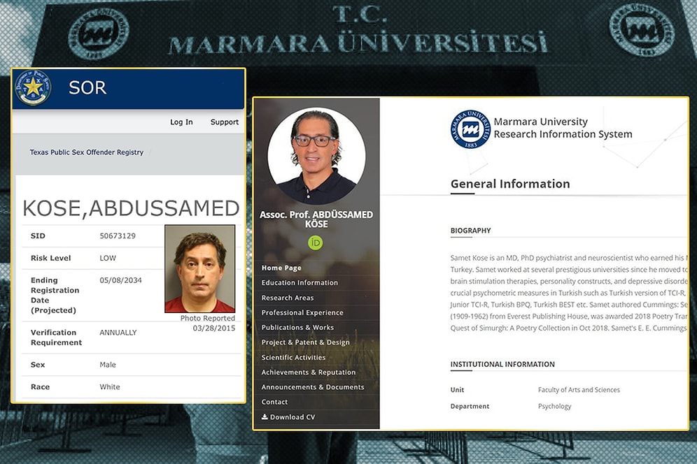Open Texas Public Sex Offender Registry breadcrumb
This screenshot has width=697, height=464.
(x=87, y=152)
